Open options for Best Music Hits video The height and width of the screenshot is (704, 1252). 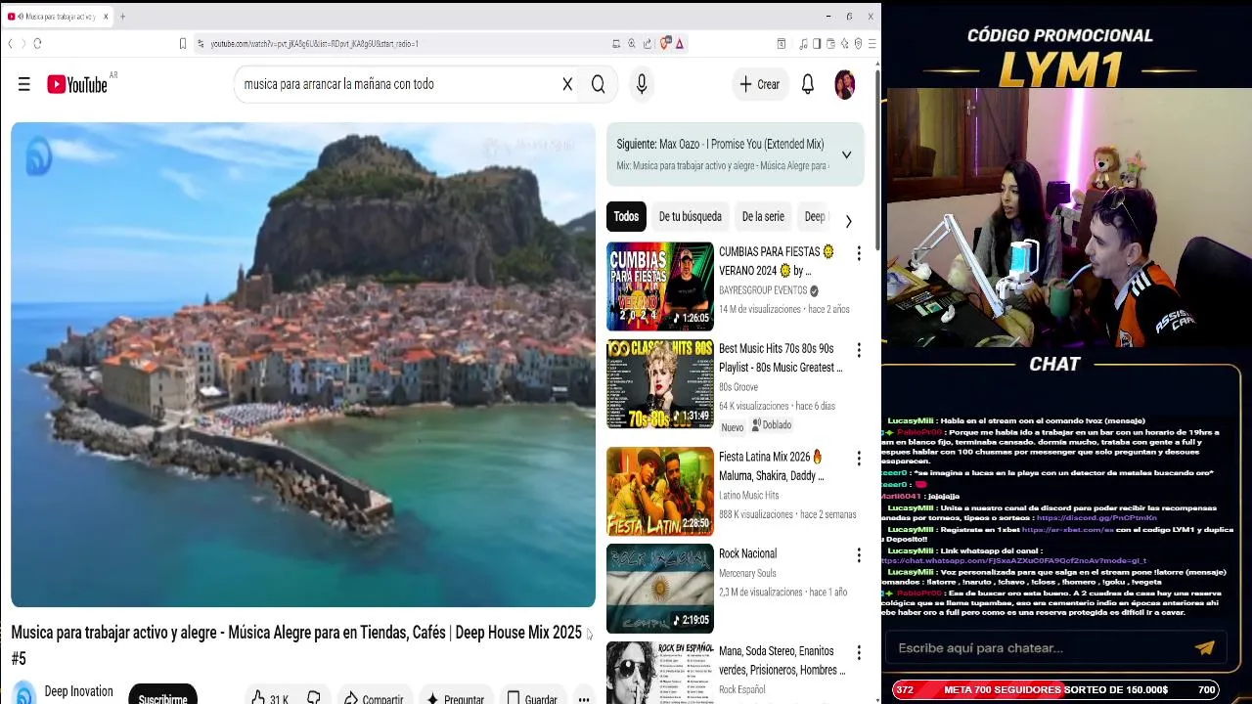[859, 350]
